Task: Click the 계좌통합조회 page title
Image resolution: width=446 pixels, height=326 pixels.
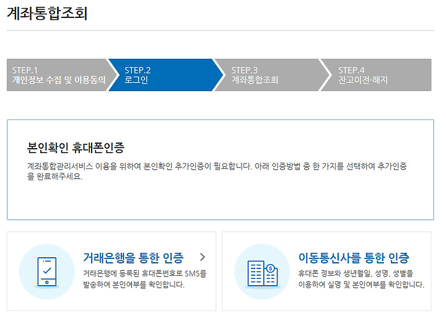Action: [x=47, y=14]
